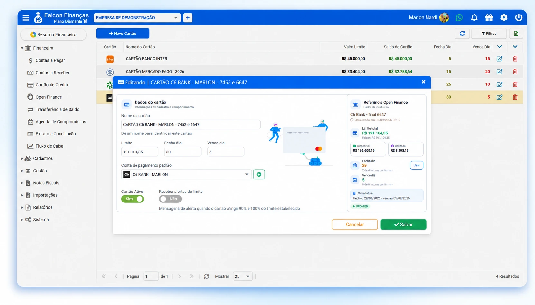Open Transferência de Saldo

57,109
